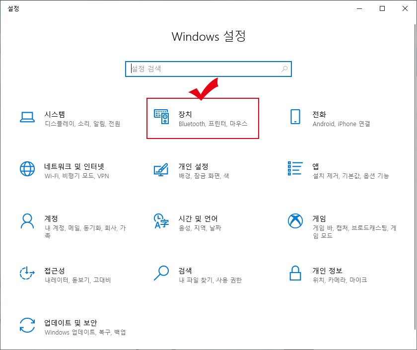Viewport: 417px width, 350px height.
Task: Click 음성, 지역, 날짜 description
Action: (x=200, y=228)
